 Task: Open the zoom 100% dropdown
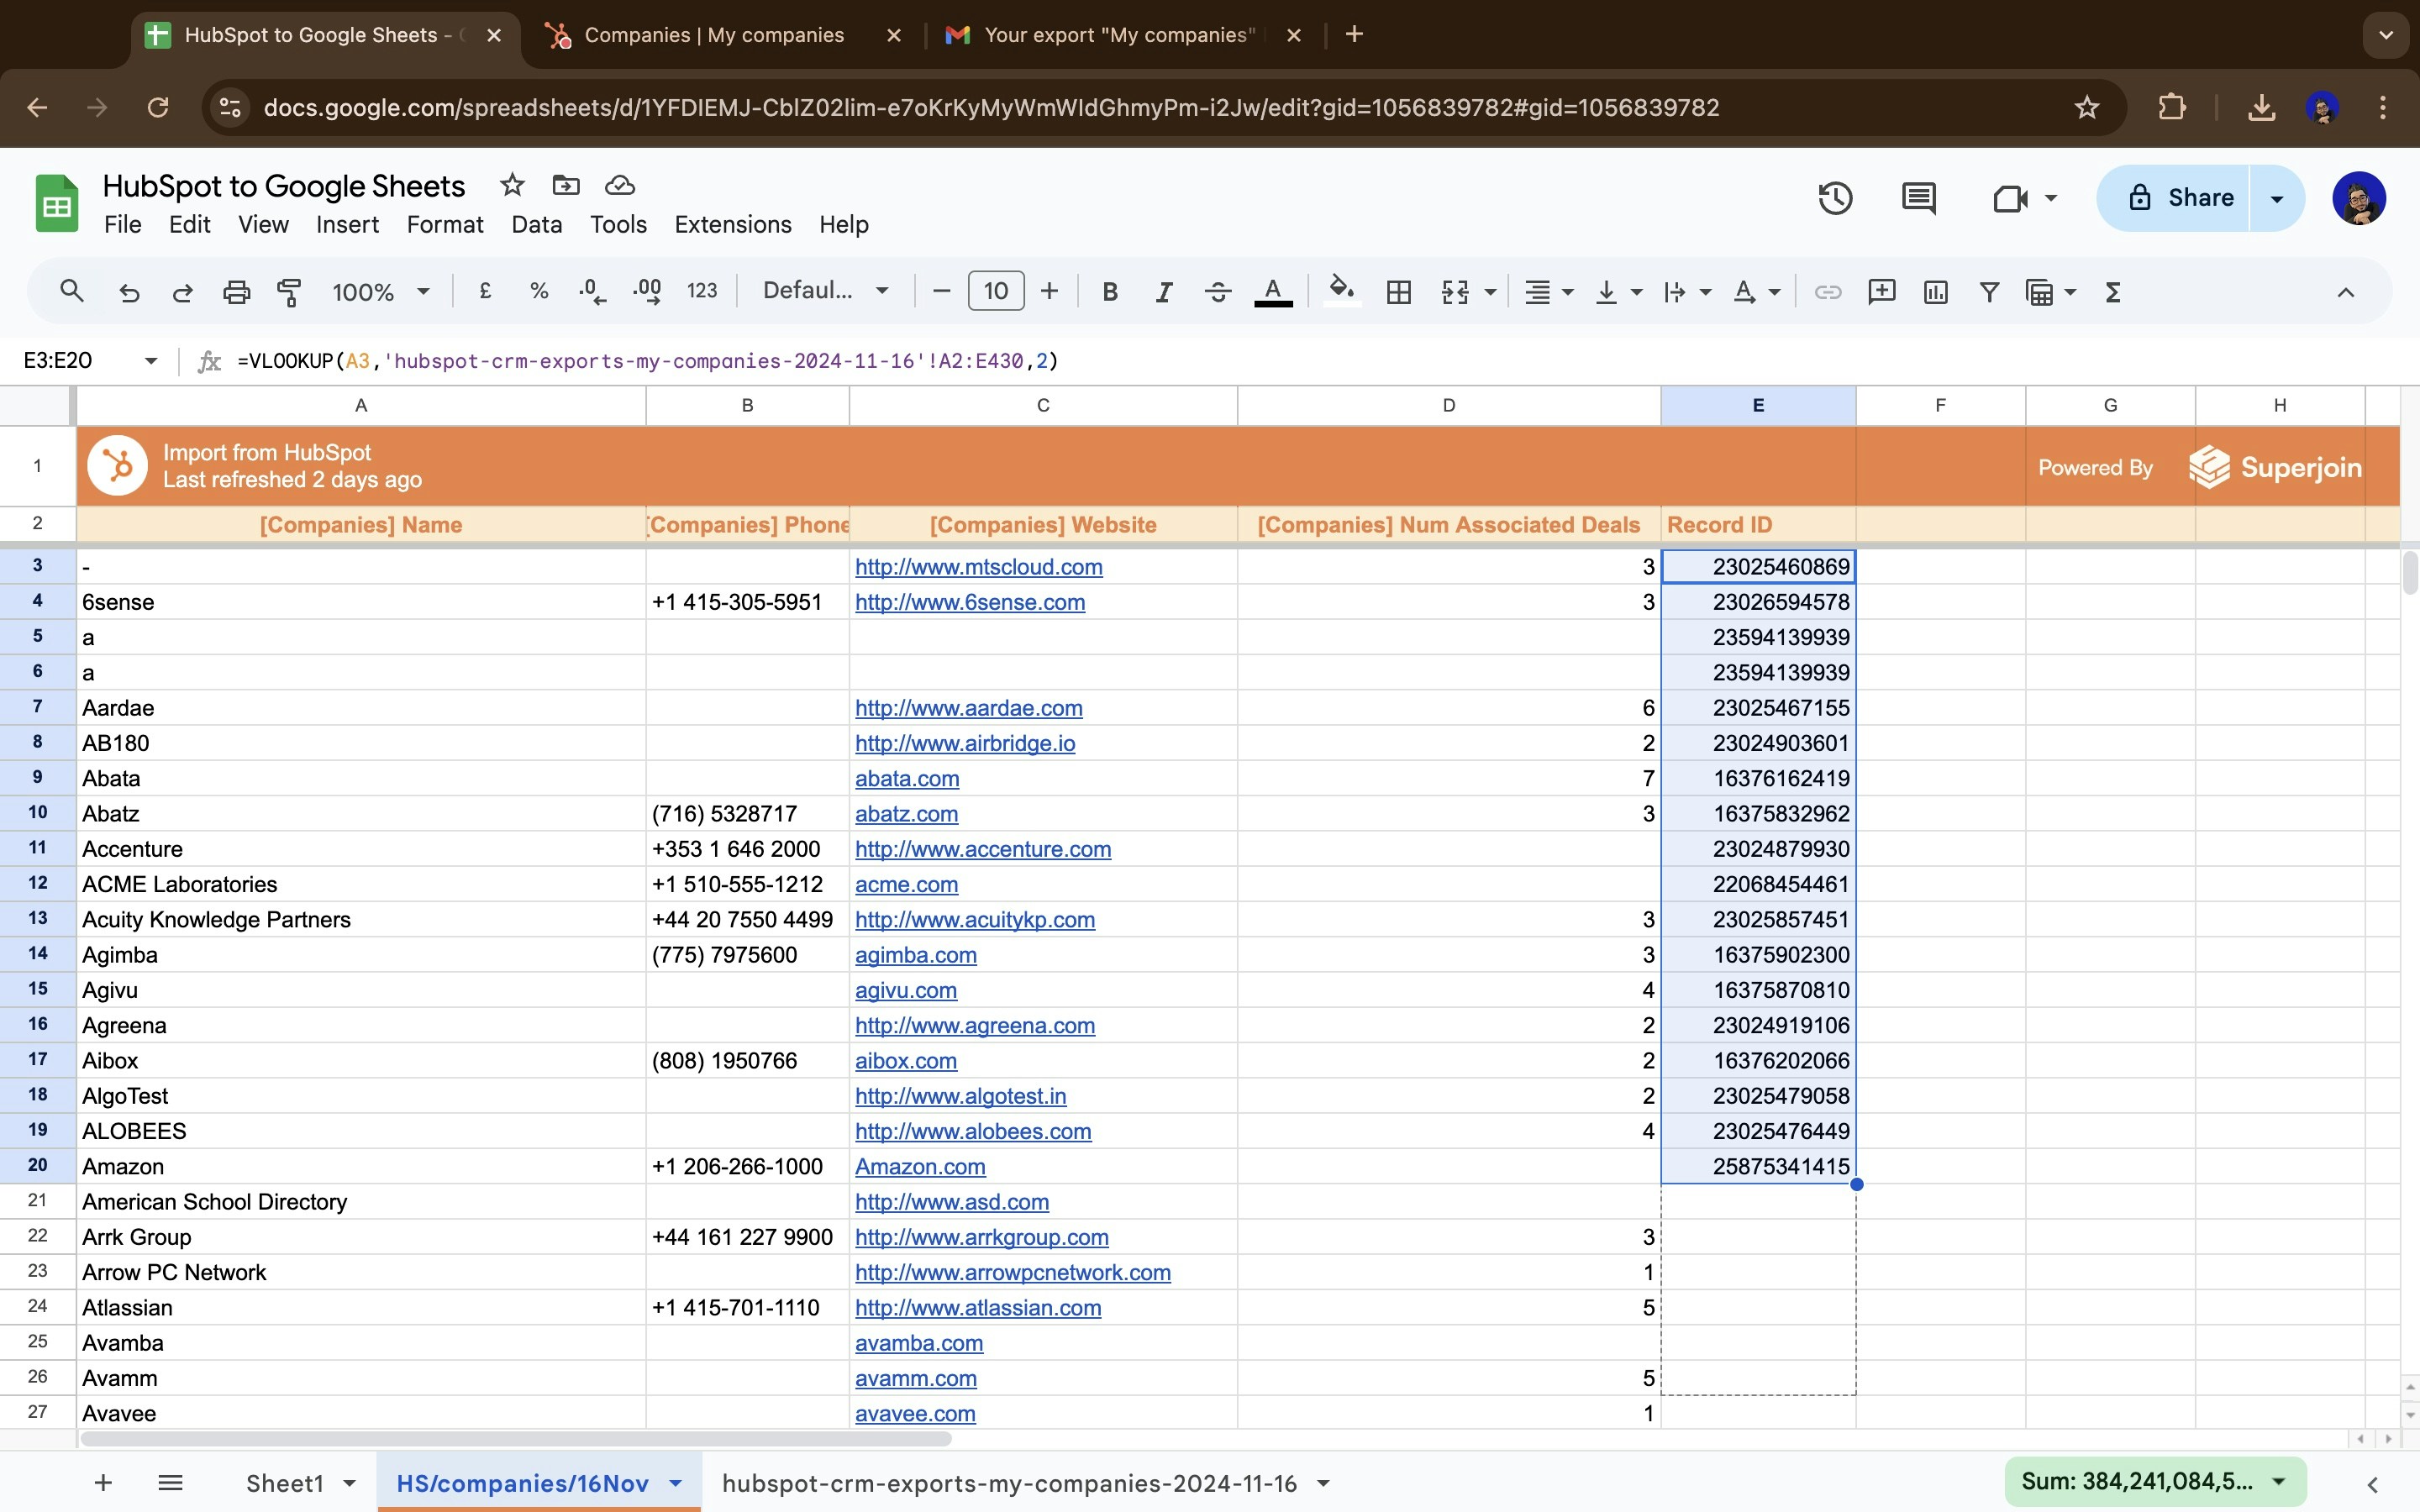click(x=380, y=292)
